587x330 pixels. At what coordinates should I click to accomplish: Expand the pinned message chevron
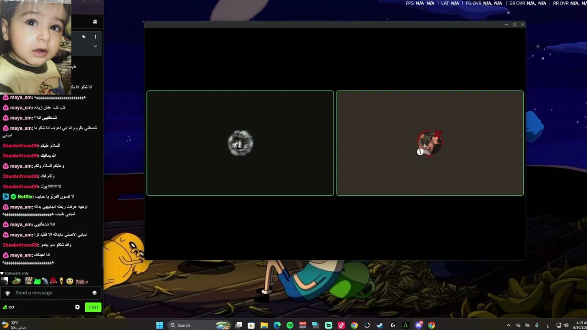coord(95,46)
